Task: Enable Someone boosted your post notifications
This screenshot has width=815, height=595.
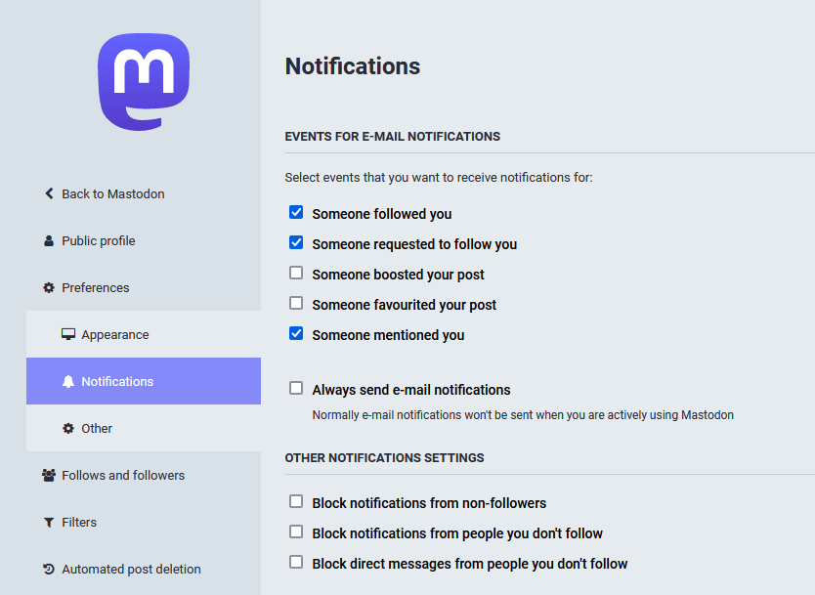Action: click(x=296, y=273)
